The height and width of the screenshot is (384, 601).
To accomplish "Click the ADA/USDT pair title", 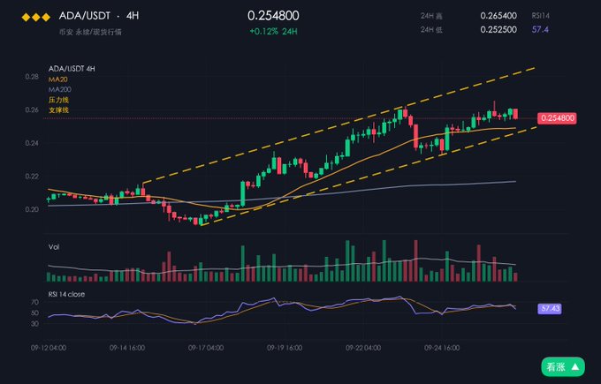I will click(84, 16).
